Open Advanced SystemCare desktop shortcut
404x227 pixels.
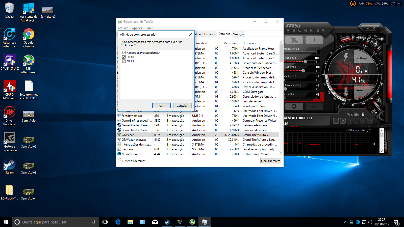click(10, 38)
